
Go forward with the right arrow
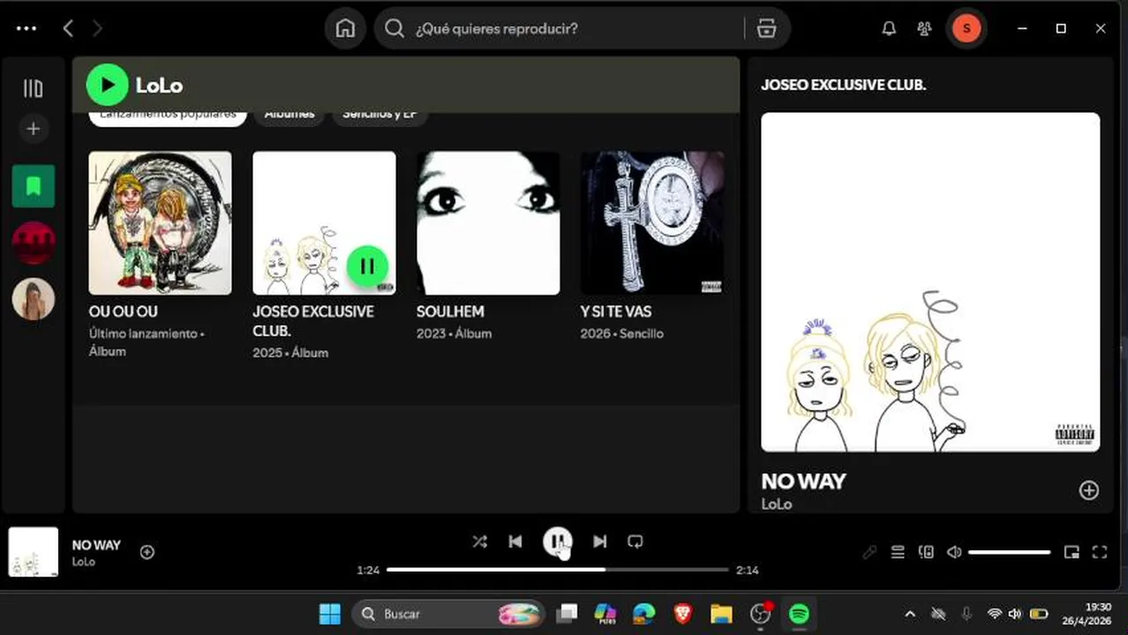coord(97,28)
